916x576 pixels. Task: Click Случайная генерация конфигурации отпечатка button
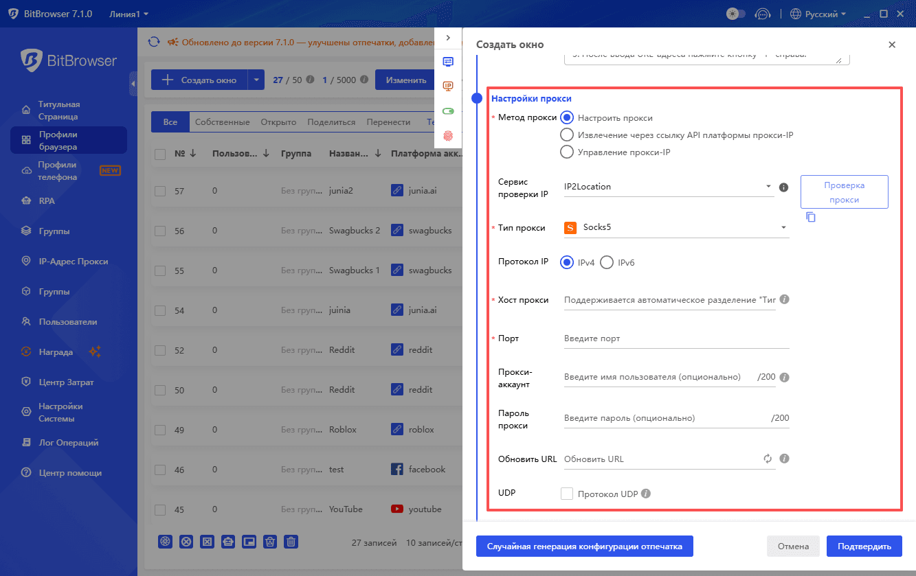point(584,546)
